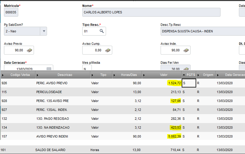This screenshot has width=245, height=154.
Task: Open calculator for Aviso Cump. field
Action: coord(108,50)
